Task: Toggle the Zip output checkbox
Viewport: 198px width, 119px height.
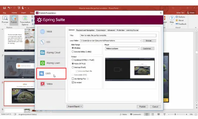Action: (73, 82)
